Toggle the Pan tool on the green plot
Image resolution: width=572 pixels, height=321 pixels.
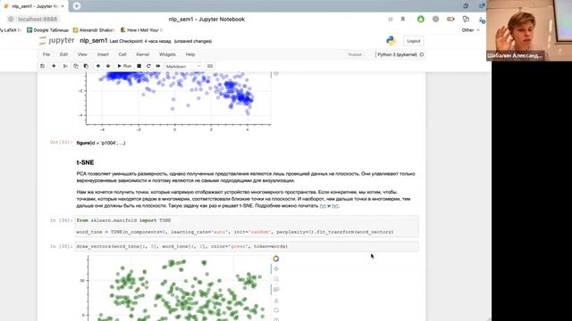(276, 269)
